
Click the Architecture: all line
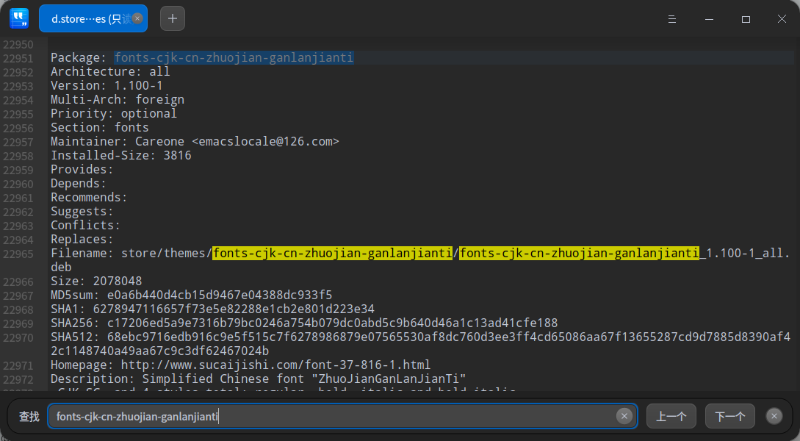(110, 71)
